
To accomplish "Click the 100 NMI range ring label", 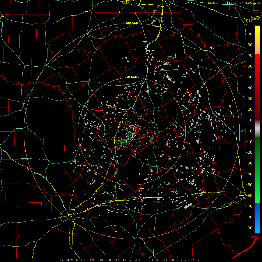I will pyautogui.click(x=132, y=23).
